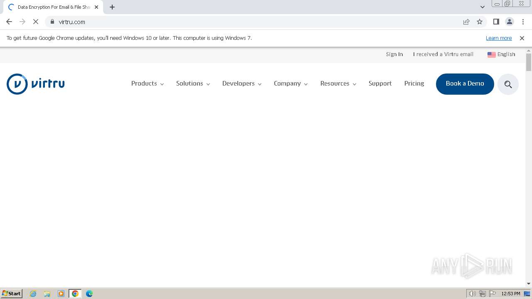Go back with the browser back arrow
Image resolution: width=532 pixels, height=299 pixels.
click(9, 22)
